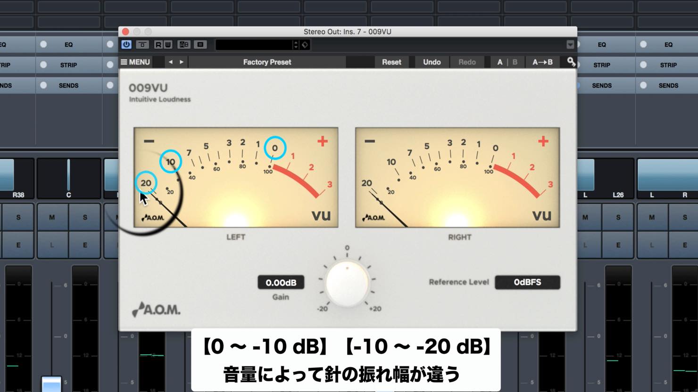Open the plugin functions dropdown arrow at top right

pyautogui.click(x=570, y=44)
